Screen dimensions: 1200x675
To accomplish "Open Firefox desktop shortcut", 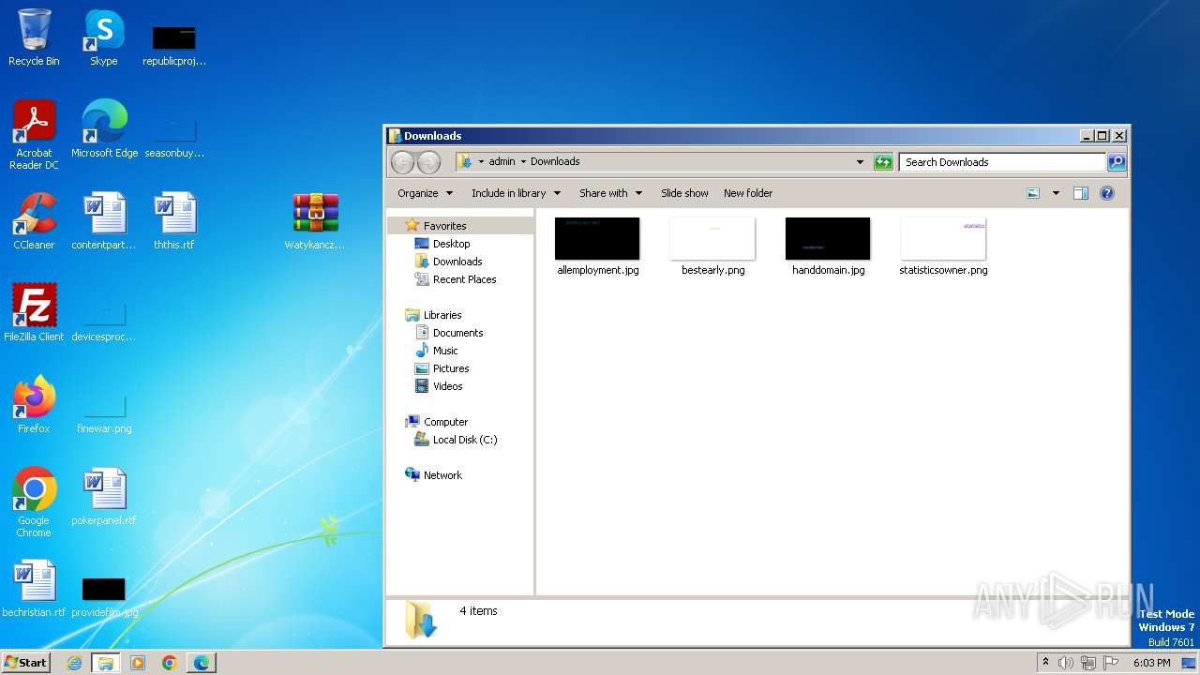I will click(34, 405).
